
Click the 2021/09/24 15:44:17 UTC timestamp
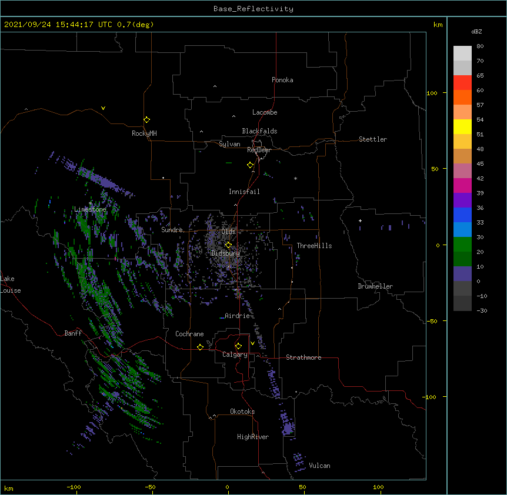coord(58,25)
